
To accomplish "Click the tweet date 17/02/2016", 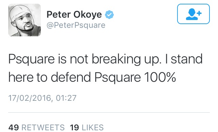I will tap(30, 98).
